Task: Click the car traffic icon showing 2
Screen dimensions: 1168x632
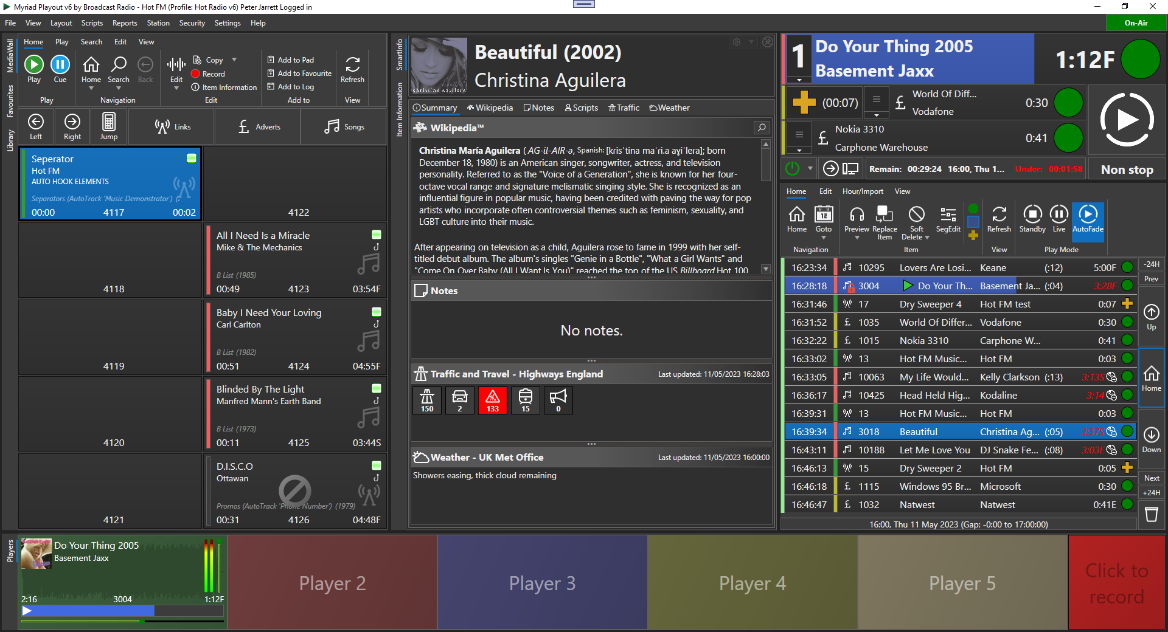Action: coord(460,400)
